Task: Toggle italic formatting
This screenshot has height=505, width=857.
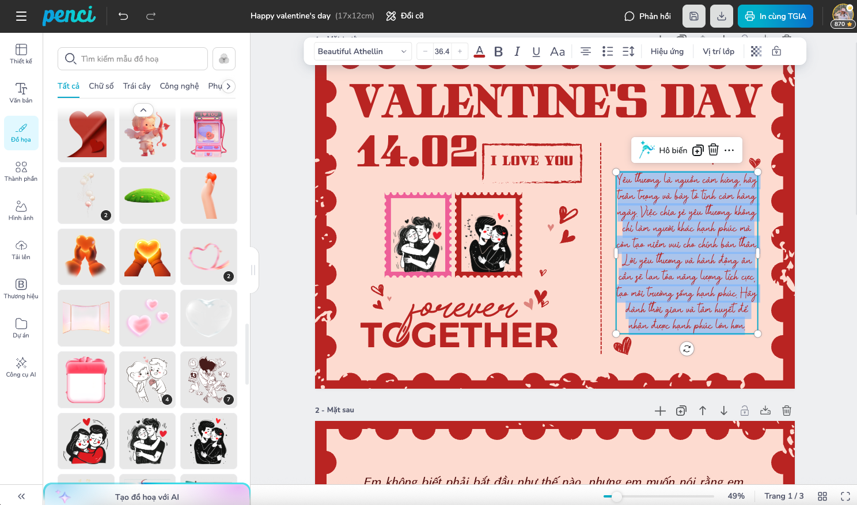Action: (x=517, y=51)
